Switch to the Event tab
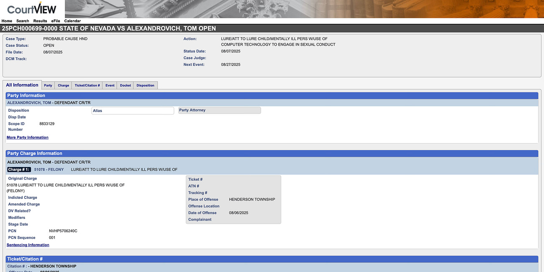Viewport: 544px width, 272px height. [109, 85]
